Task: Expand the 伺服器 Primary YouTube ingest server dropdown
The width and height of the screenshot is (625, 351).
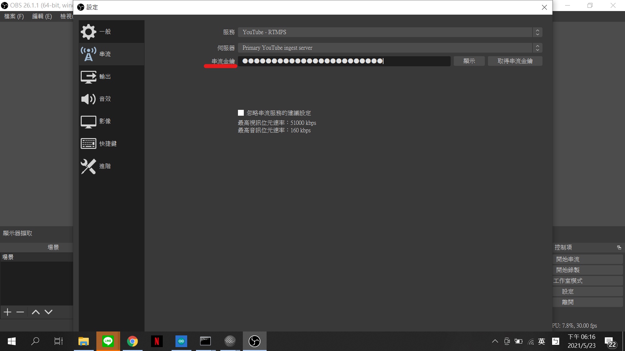Action: [390, 48]
